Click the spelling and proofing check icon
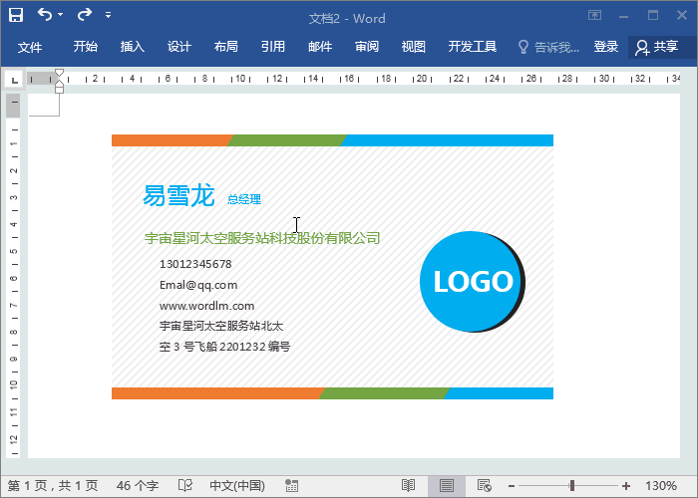 point(185,486)
